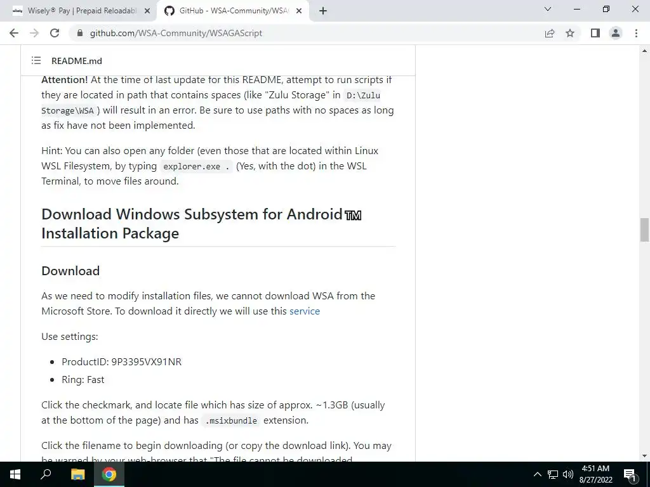The width and height of the screenshot is (650, 487).
Task: Click the bold 'Attention!' text
Action: (x=65, y=79)
